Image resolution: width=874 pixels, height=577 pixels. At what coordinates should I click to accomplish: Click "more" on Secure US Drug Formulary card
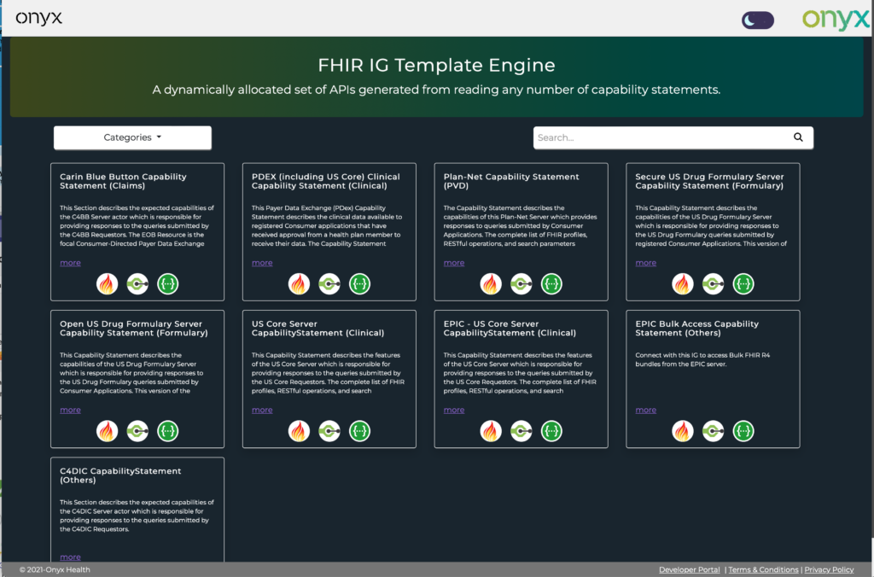[x=645, y=263]
